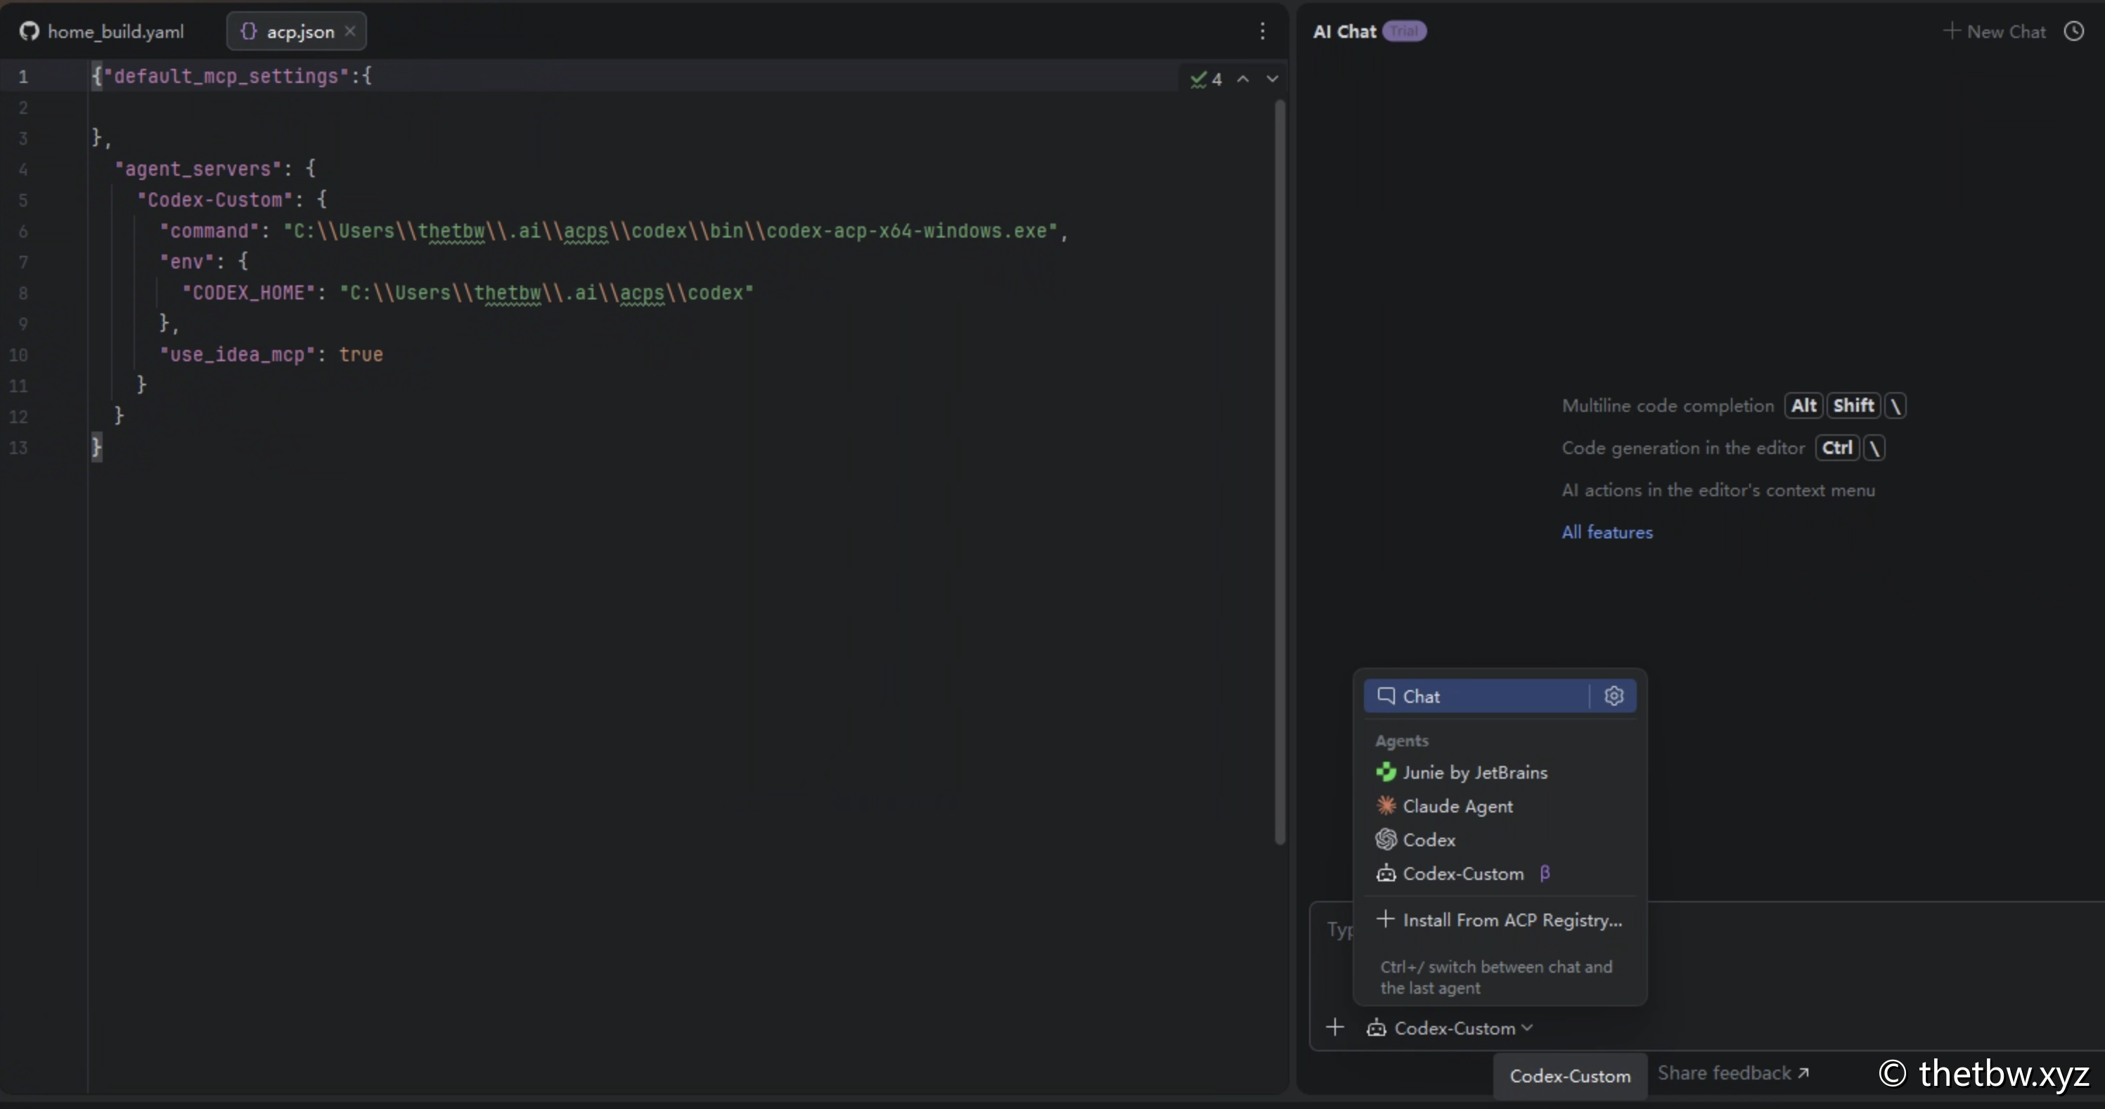
Task: Start a New Chat
Action: point(1995,31)
